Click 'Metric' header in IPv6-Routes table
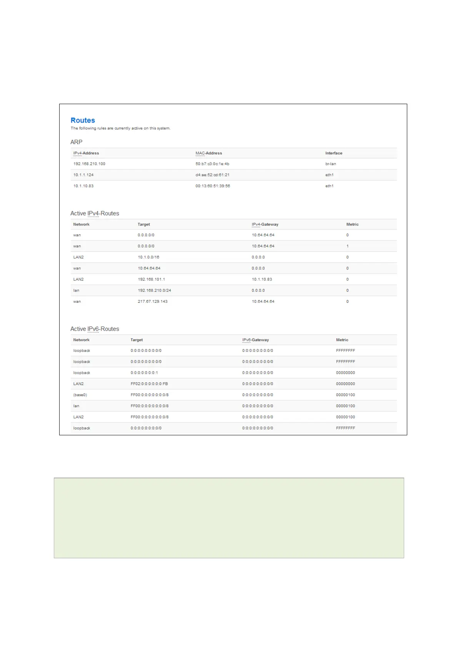 [342, 340]
